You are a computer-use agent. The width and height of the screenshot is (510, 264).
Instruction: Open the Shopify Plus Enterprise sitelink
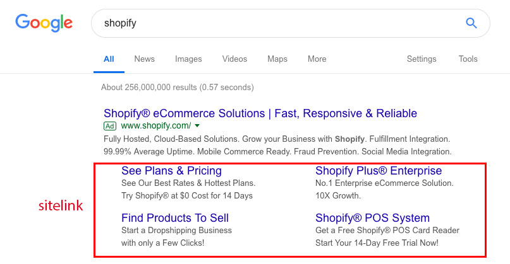tap(379, 171)
